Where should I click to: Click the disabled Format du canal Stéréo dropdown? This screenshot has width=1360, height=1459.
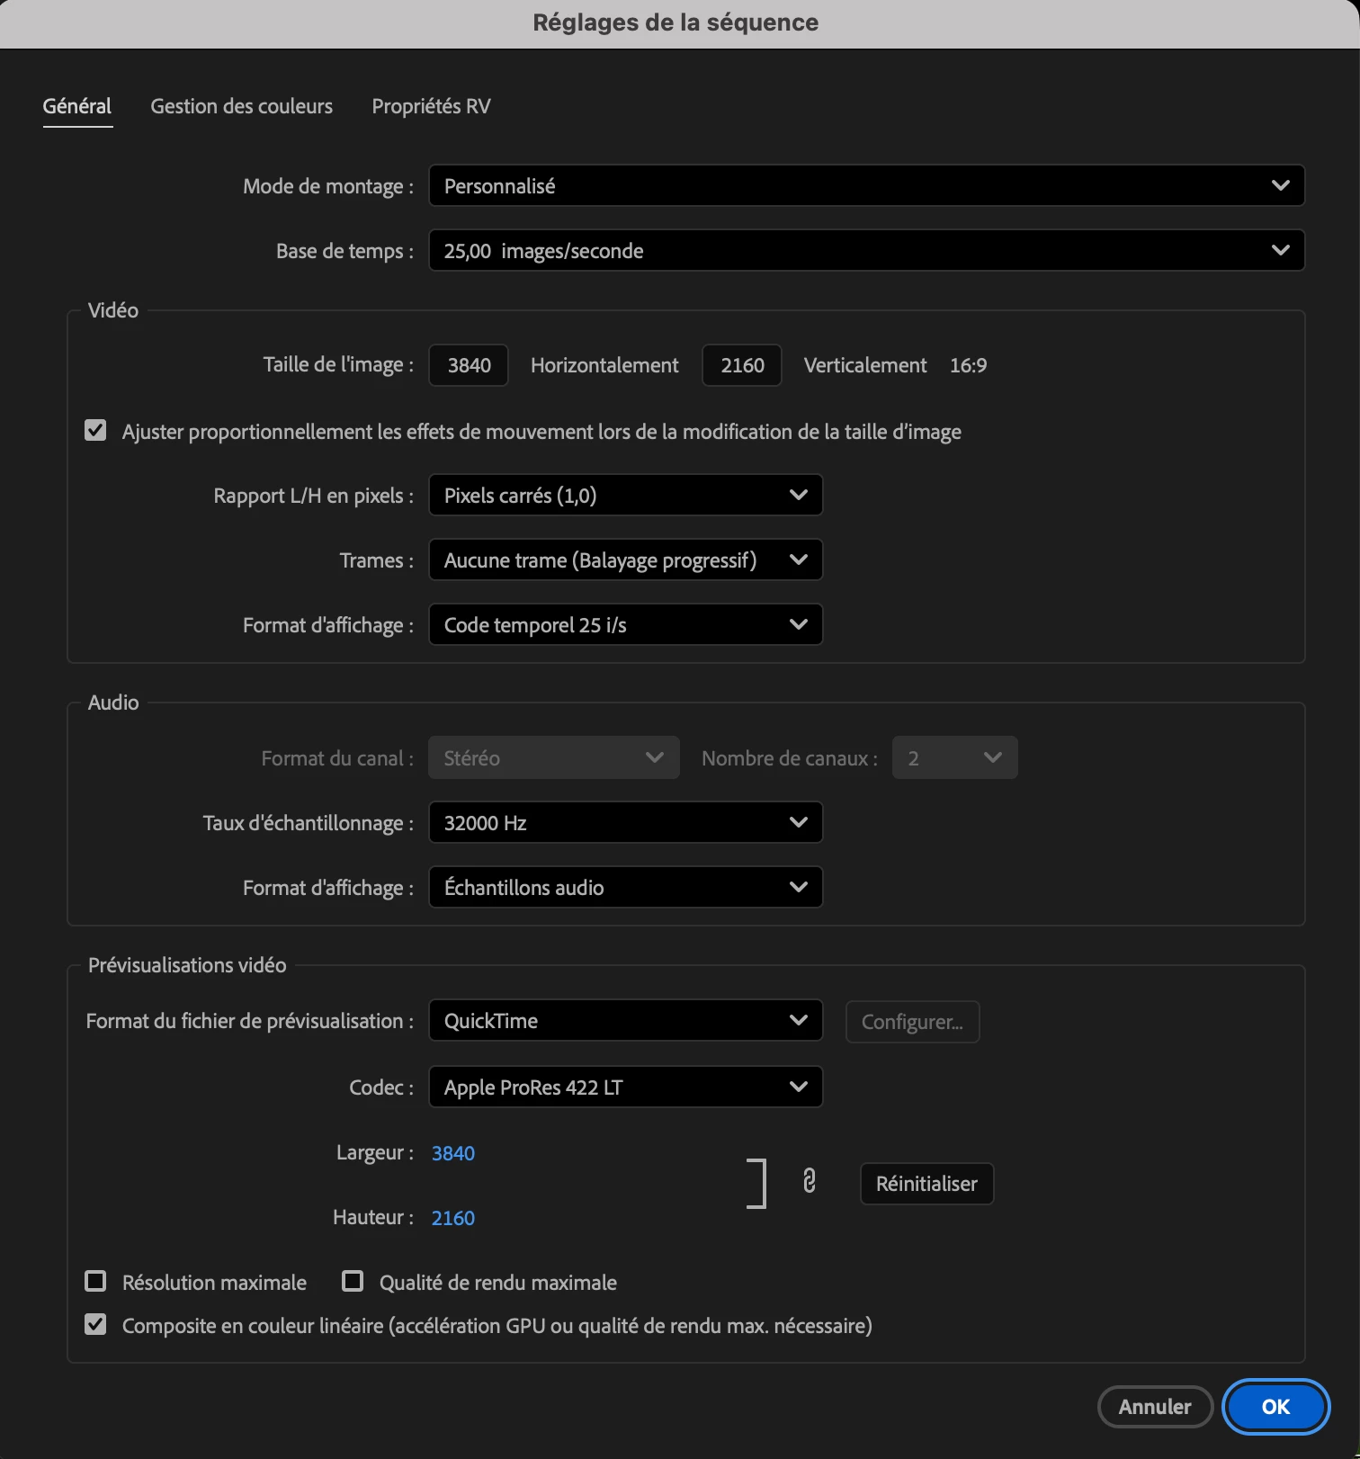pyautogui.click(x=554, y=757)
